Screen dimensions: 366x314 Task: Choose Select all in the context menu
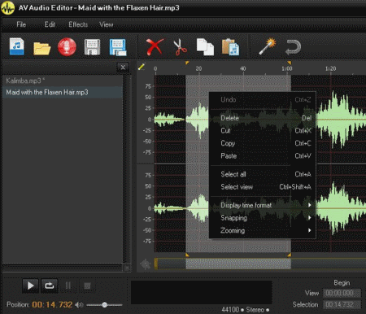(262, 174)
